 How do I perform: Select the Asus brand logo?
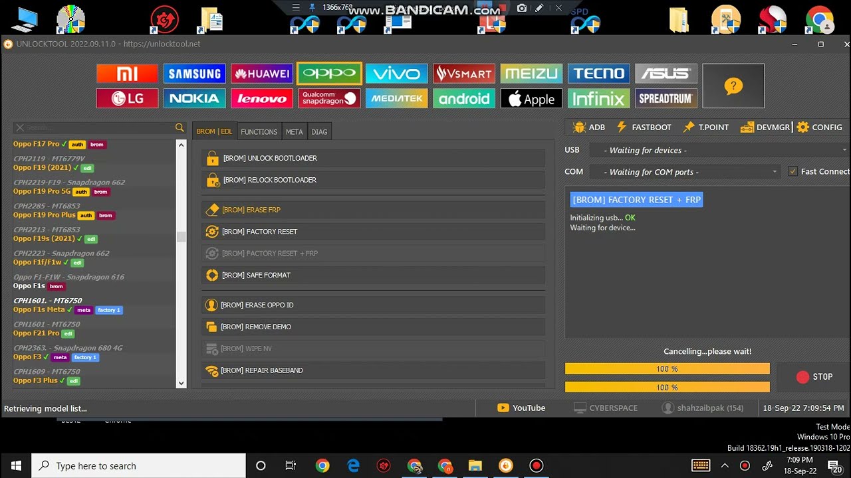666,74
